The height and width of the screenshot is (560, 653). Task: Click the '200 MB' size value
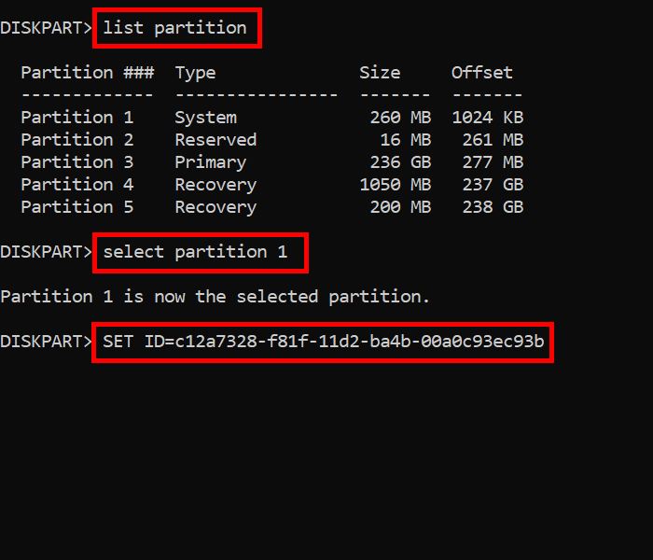[x=400, y=207]
